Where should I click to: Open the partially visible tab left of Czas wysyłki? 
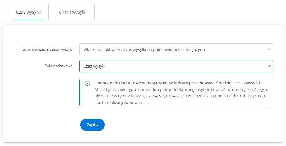[x=4, y=12]
